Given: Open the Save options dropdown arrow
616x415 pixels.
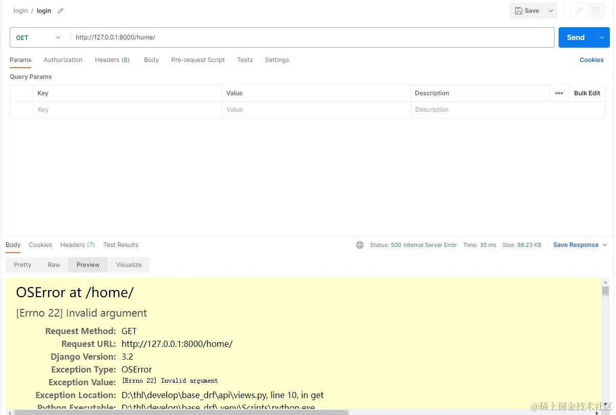Looking at the screenshot, I should tap(551, 11).
